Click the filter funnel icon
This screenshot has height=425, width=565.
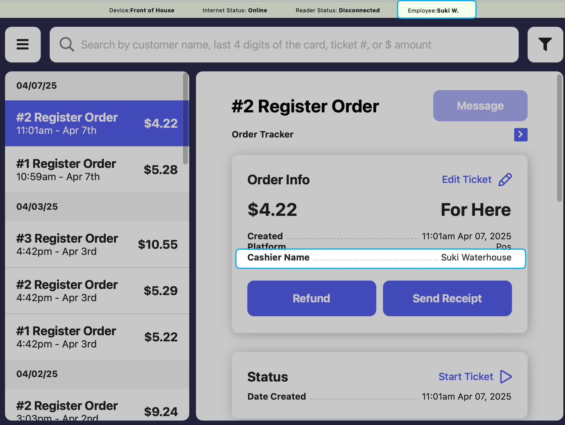click(x=545, y=45)
